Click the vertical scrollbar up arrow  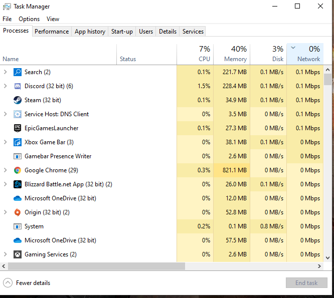pyautogui.click(x=328, y=70)
